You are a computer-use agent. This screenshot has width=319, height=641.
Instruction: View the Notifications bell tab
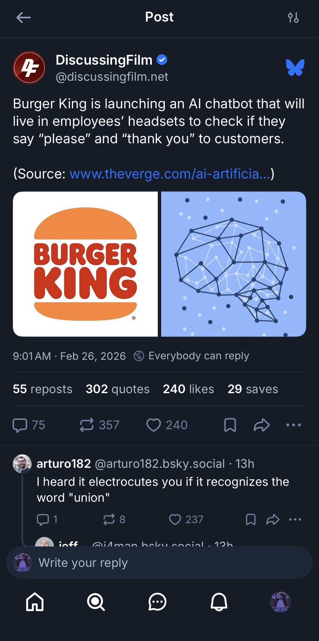click(x=219, y=602)
